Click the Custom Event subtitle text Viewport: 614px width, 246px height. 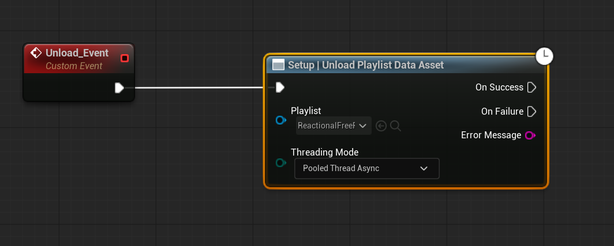tap(74, 66)
